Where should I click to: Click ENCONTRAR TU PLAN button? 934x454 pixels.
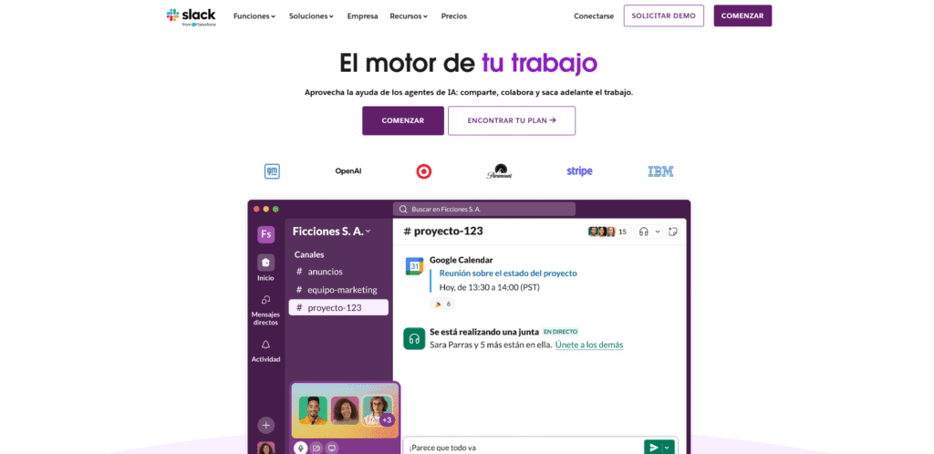(x=512, y=120)
